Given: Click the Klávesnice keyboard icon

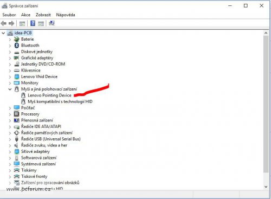Looking at the screenshot, I should [17, 70].
